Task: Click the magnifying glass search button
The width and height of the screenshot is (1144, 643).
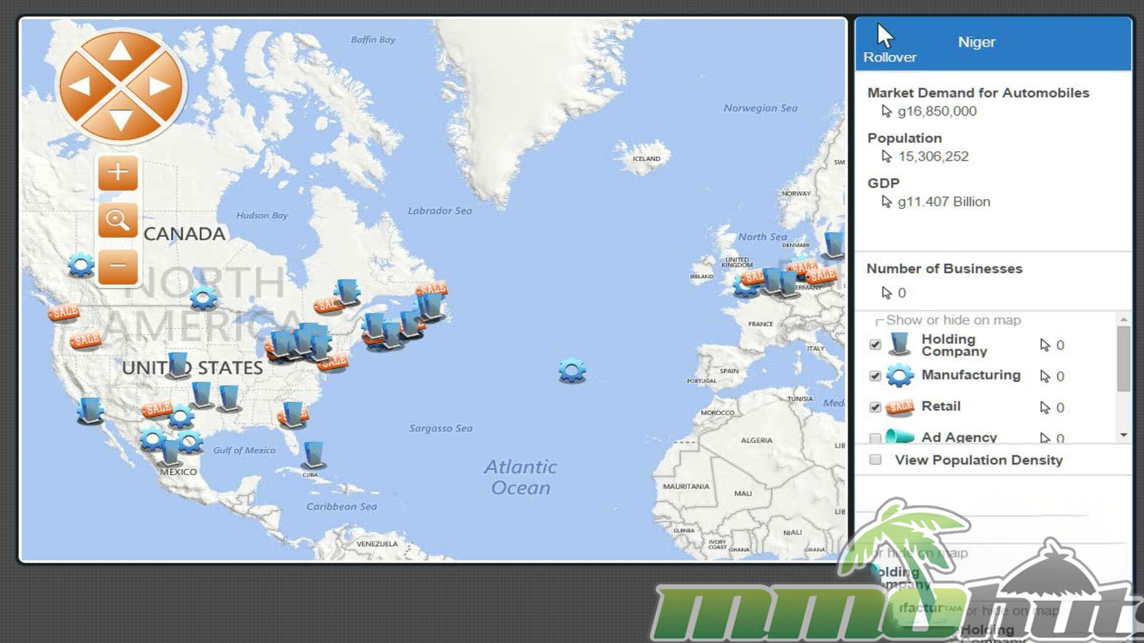Action: (x=118, y=220)
